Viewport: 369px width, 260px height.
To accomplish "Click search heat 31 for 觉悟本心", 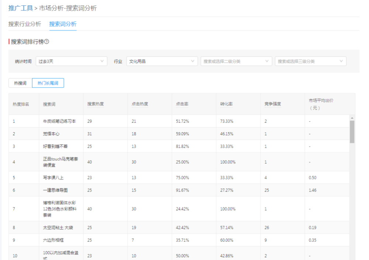I will tap(89, 134).
